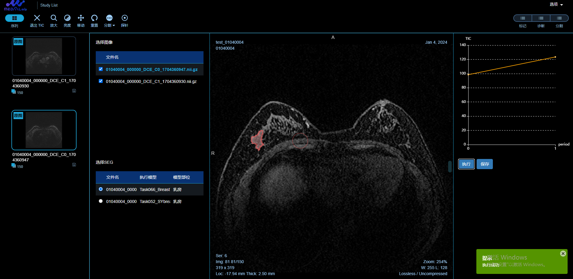Open the diagnosis list panel icon
This screenshot has width=573, height=279.
541,18
